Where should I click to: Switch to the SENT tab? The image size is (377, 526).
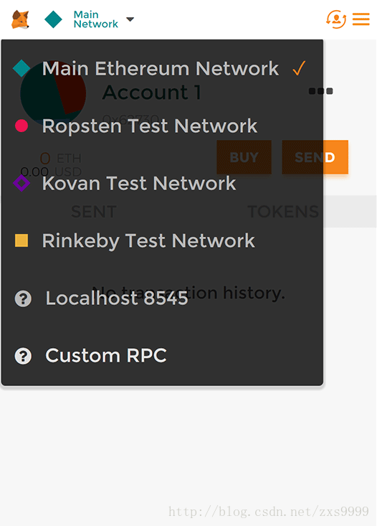point(94,212)
